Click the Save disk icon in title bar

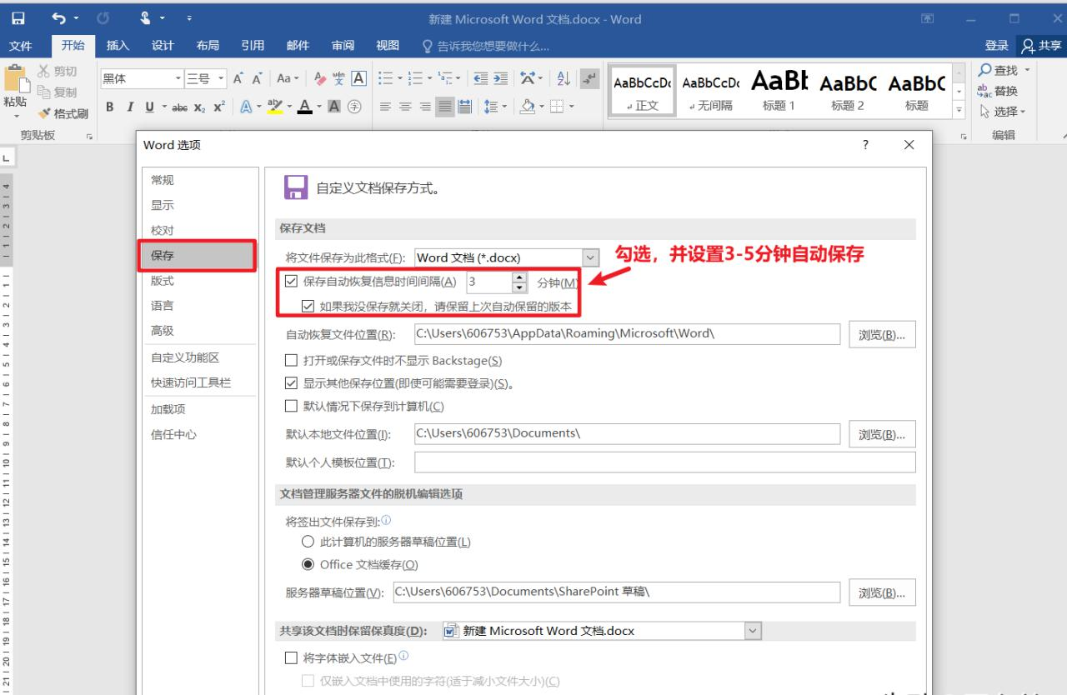(18, 18)
